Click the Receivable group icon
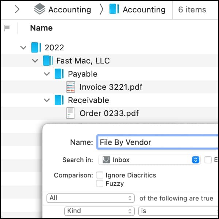219x219 pixels. [x=59, y=100]
